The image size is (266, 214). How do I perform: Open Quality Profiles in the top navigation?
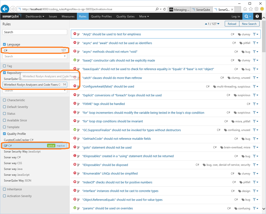tap(101, 17)
